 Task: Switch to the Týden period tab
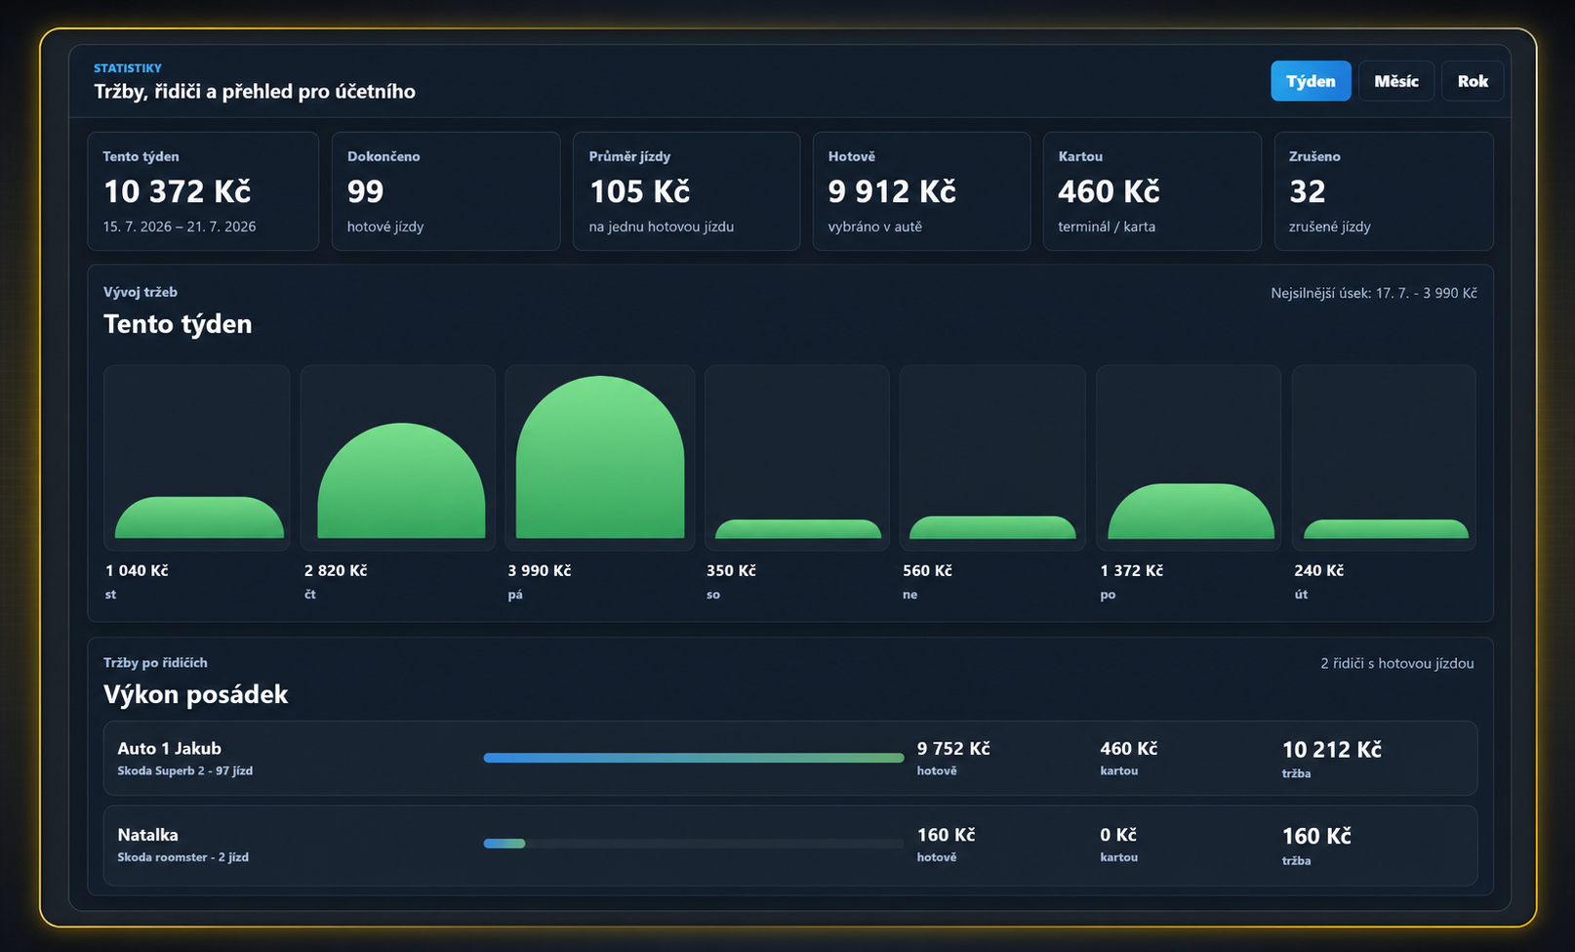1311,81
